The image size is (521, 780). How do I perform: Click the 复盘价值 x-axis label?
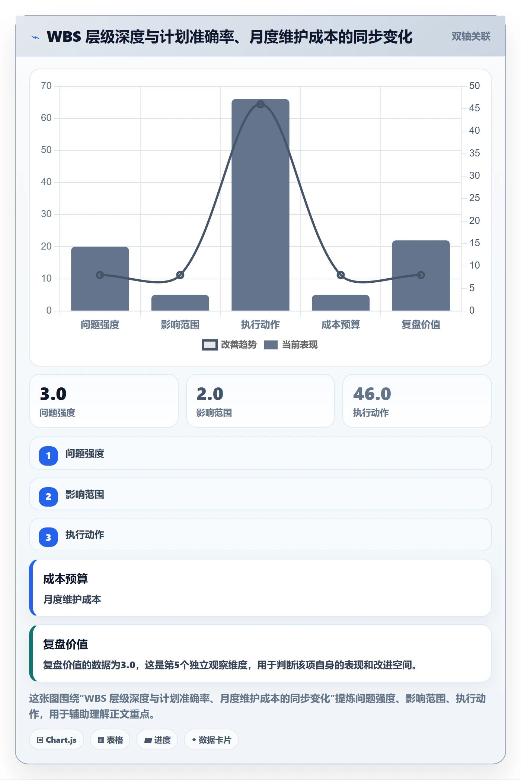pos(421,325)
